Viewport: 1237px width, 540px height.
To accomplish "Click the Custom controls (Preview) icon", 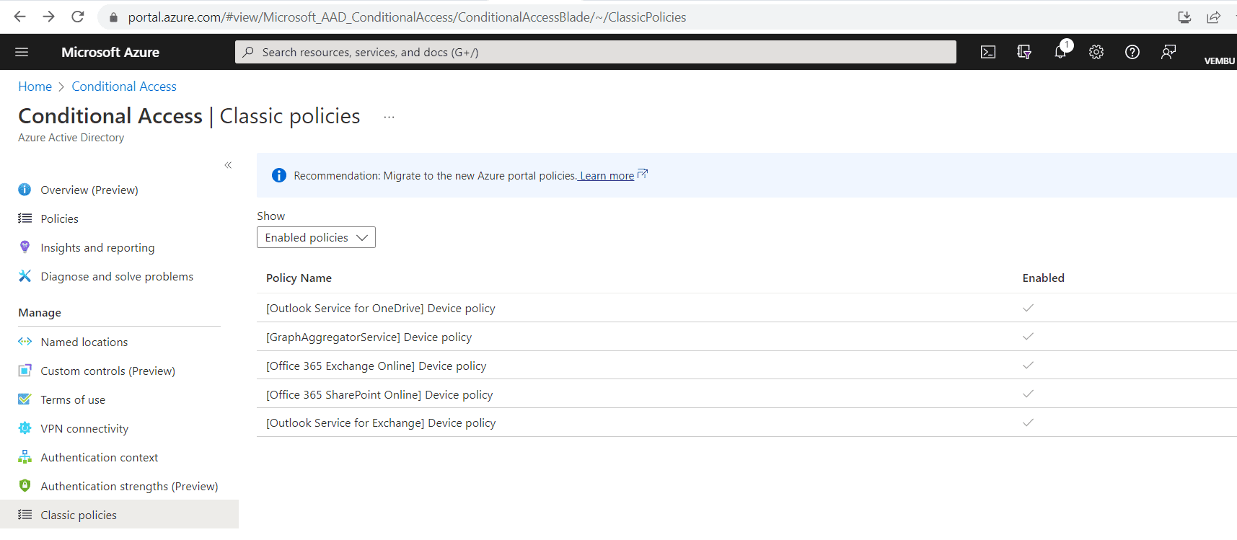I will (x=25, y=371).
